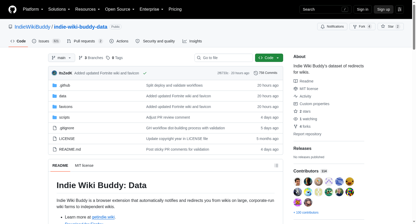Open the 'Split deploy and validate workflows' commit message

174,85
